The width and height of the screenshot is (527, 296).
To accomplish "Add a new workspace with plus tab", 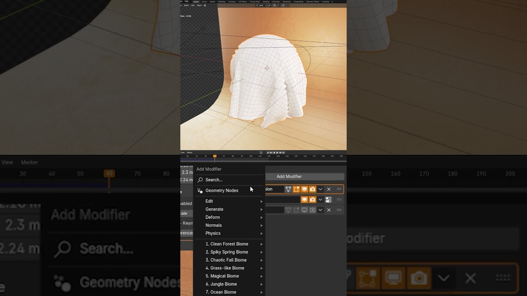I will click(332, 2).
